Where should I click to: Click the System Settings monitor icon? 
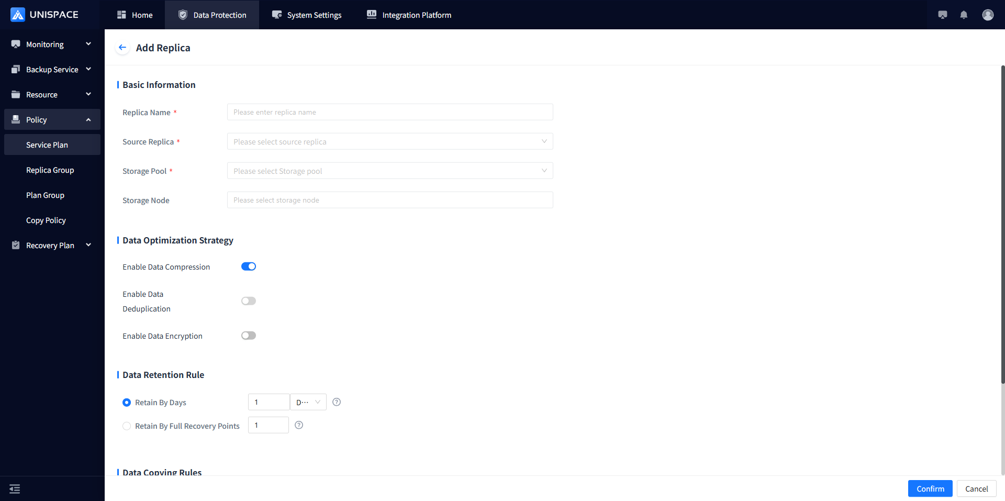(277, 15)
